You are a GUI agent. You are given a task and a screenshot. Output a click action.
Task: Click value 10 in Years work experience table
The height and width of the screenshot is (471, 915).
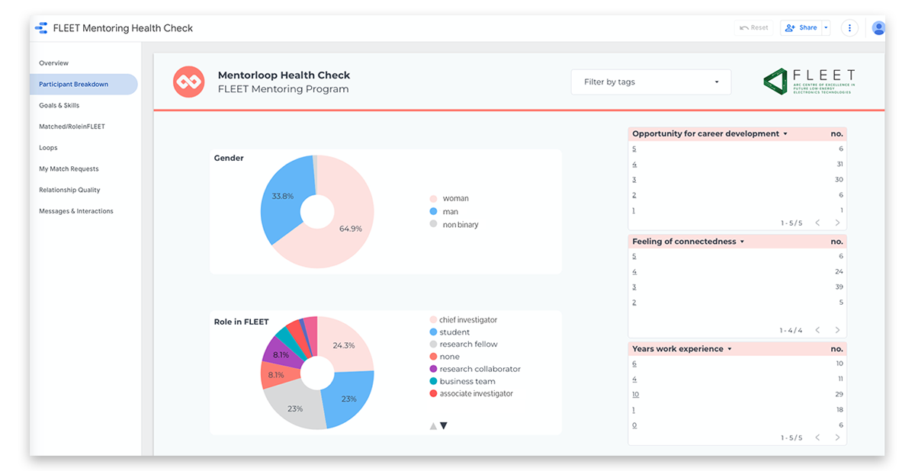[x=636, y=395]
